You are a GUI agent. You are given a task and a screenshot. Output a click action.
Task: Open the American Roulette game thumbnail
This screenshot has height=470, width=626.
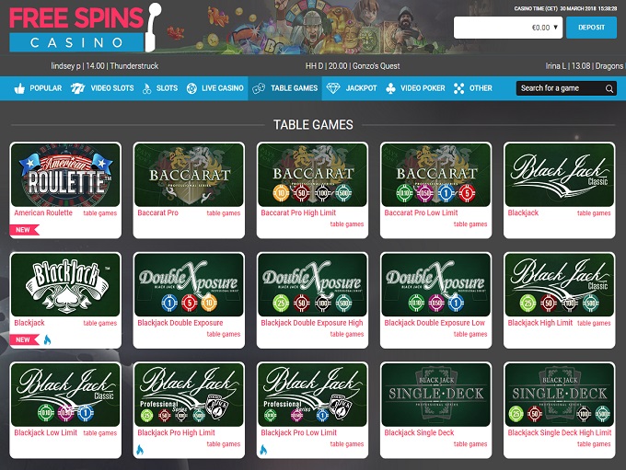click(65, 175)
